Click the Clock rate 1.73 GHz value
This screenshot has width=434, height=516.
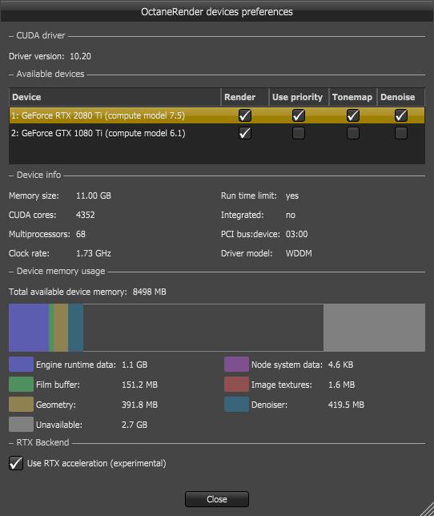coord(94,253)
